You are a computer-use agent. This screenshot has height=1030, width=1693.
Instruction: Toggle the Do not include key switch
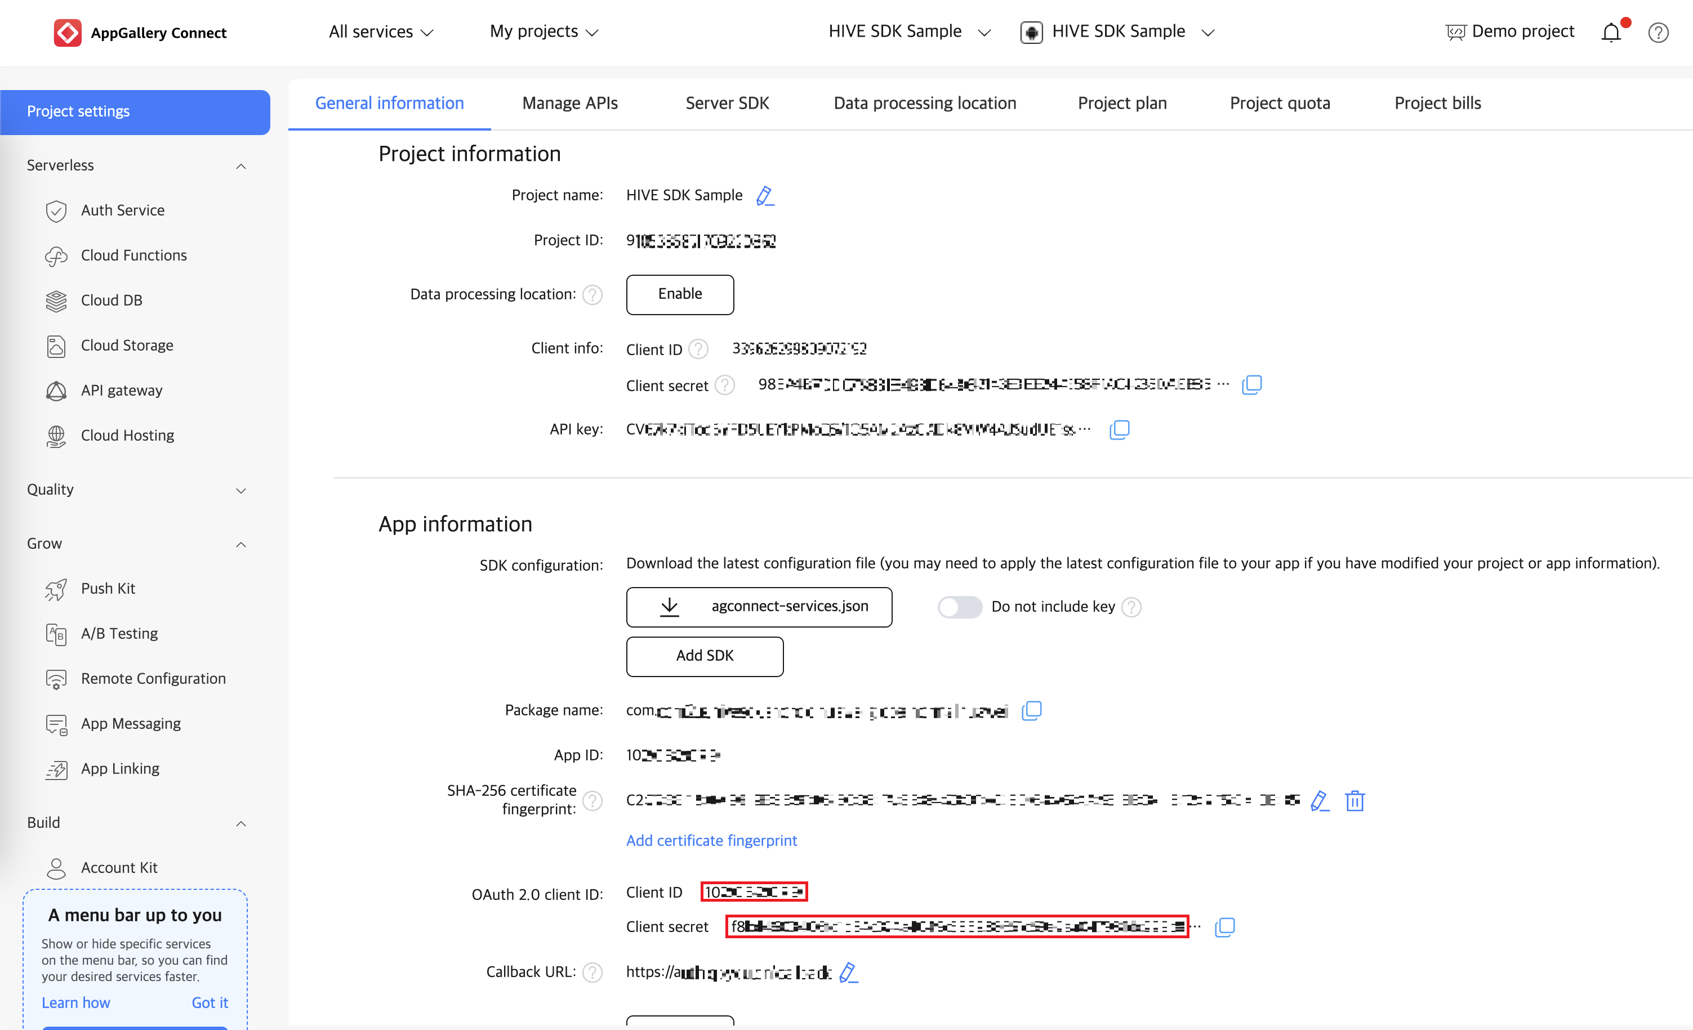tap(959, 607)
